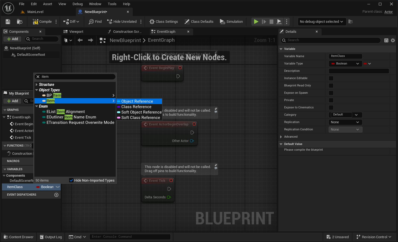Close the EventGraph tab
The image size is (398, 242).
click(x=188, y=32)
